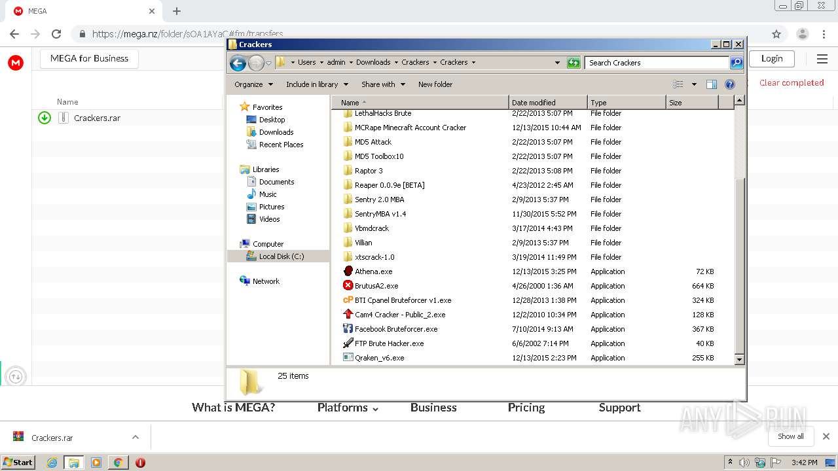Click the Explorer Forward navigation arrow
The width and height of the screenshot is (838, 471).
coord(256,63)
